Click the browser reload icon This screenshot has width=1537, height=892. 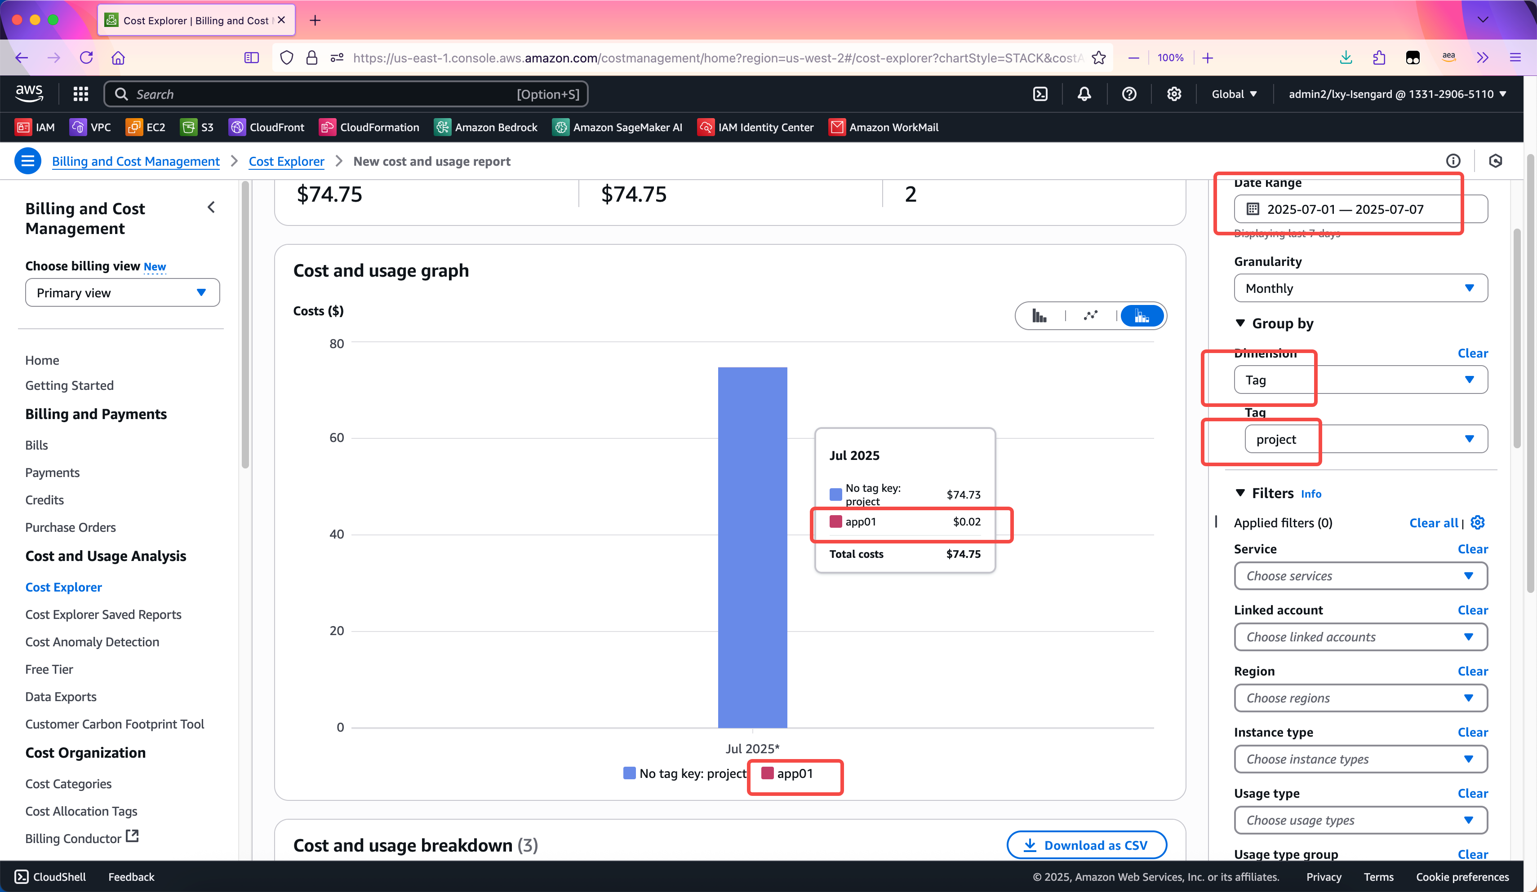[86, 57]
